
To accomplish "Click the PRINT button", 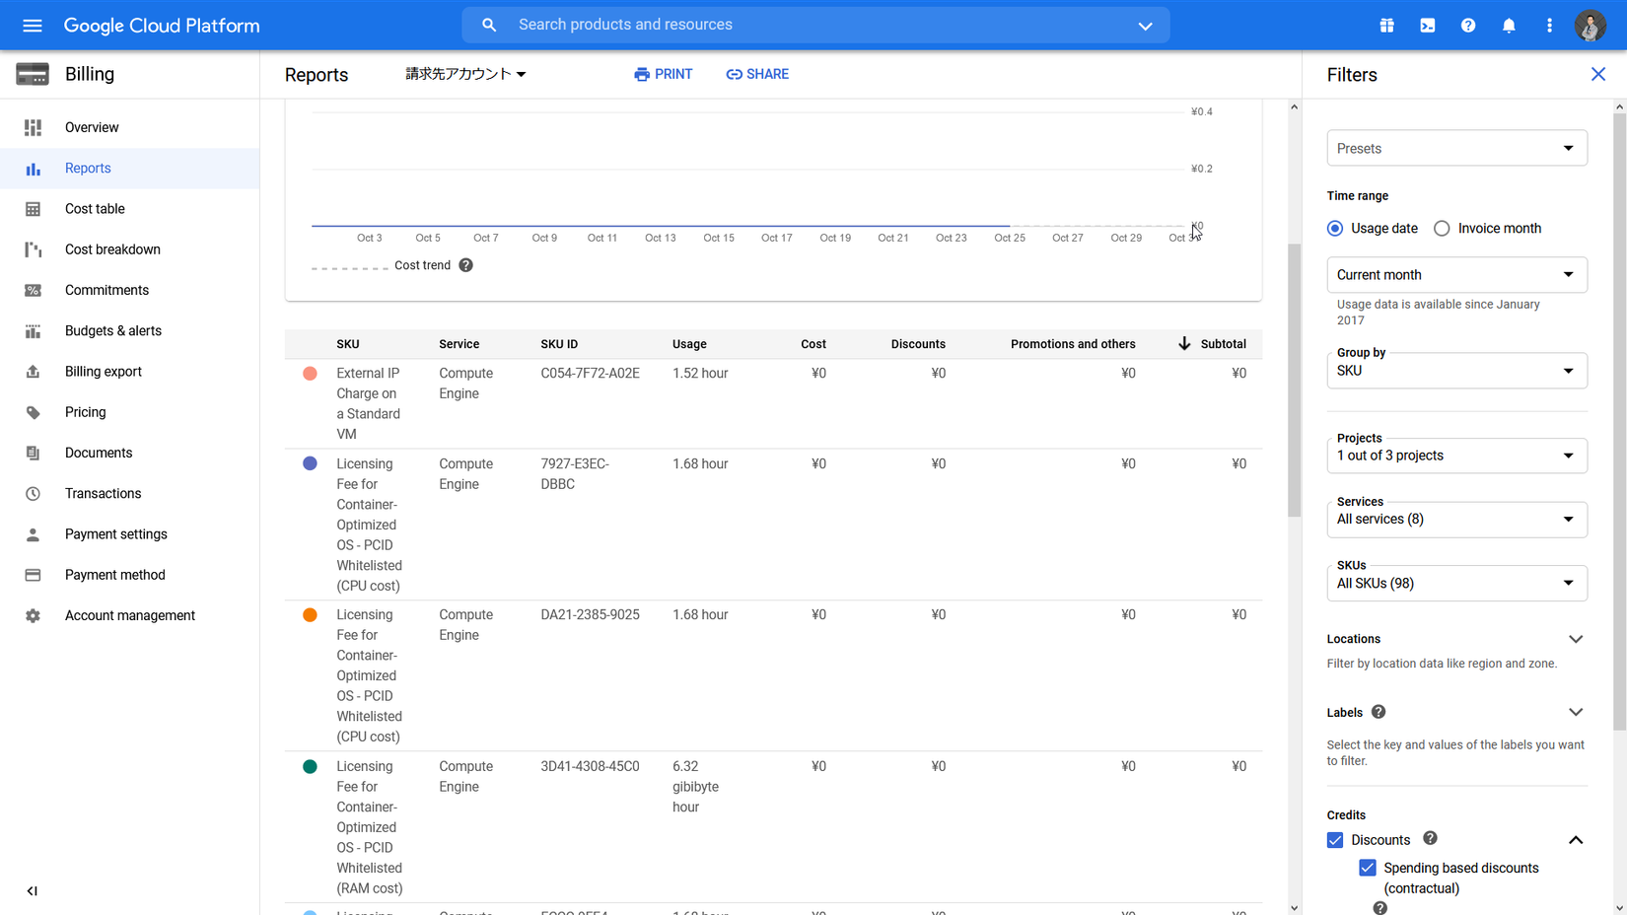I will click(x=664, y=74).
